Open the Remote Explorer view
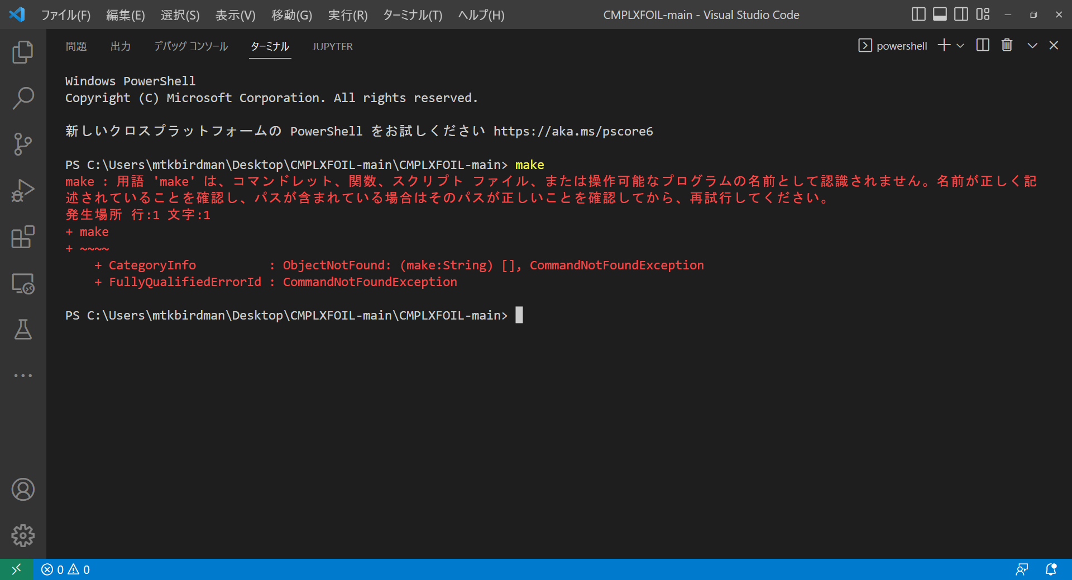 tap(23, 283)
